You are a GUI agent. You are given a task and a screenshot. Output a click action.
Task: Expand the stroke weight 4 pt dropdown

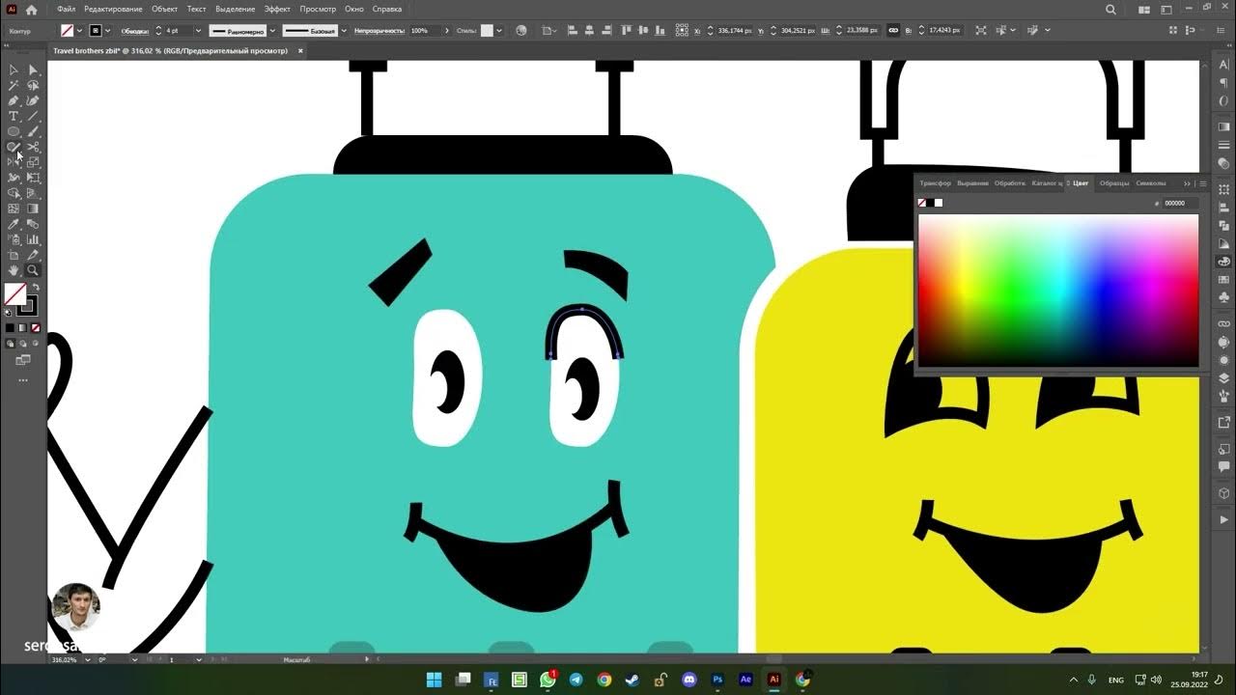198,31
